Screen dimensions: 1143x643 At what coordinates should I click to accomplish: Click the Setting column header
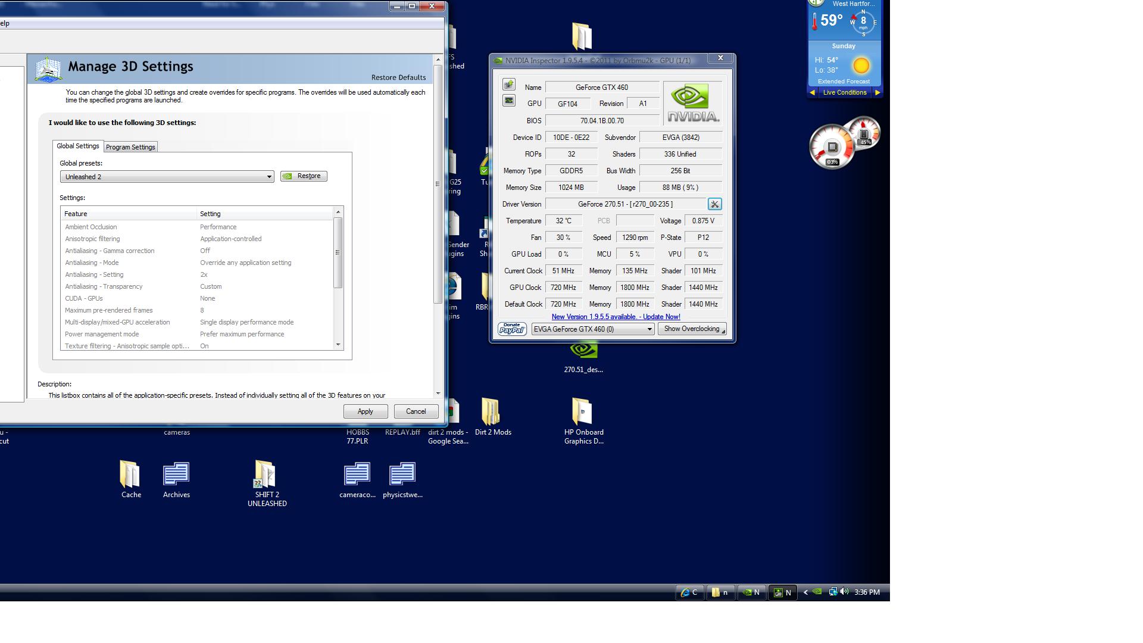[265, 214]
